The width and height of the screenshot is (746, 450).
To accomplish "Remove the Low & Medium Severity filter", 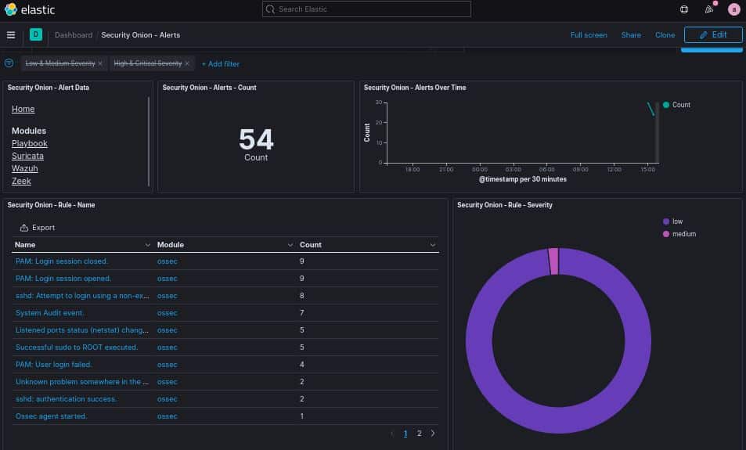I will click(x=100, y=63).
